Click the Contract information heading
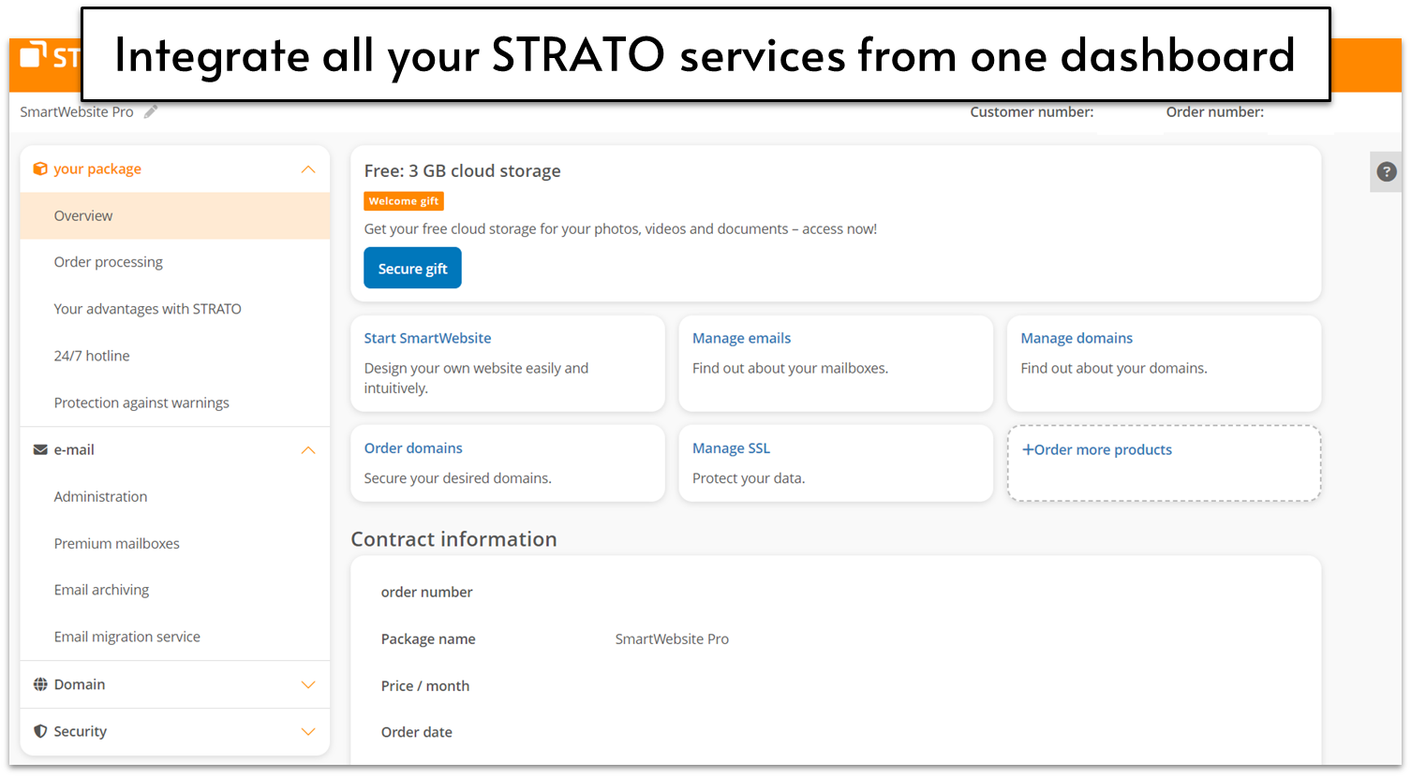 click(453, 539)
